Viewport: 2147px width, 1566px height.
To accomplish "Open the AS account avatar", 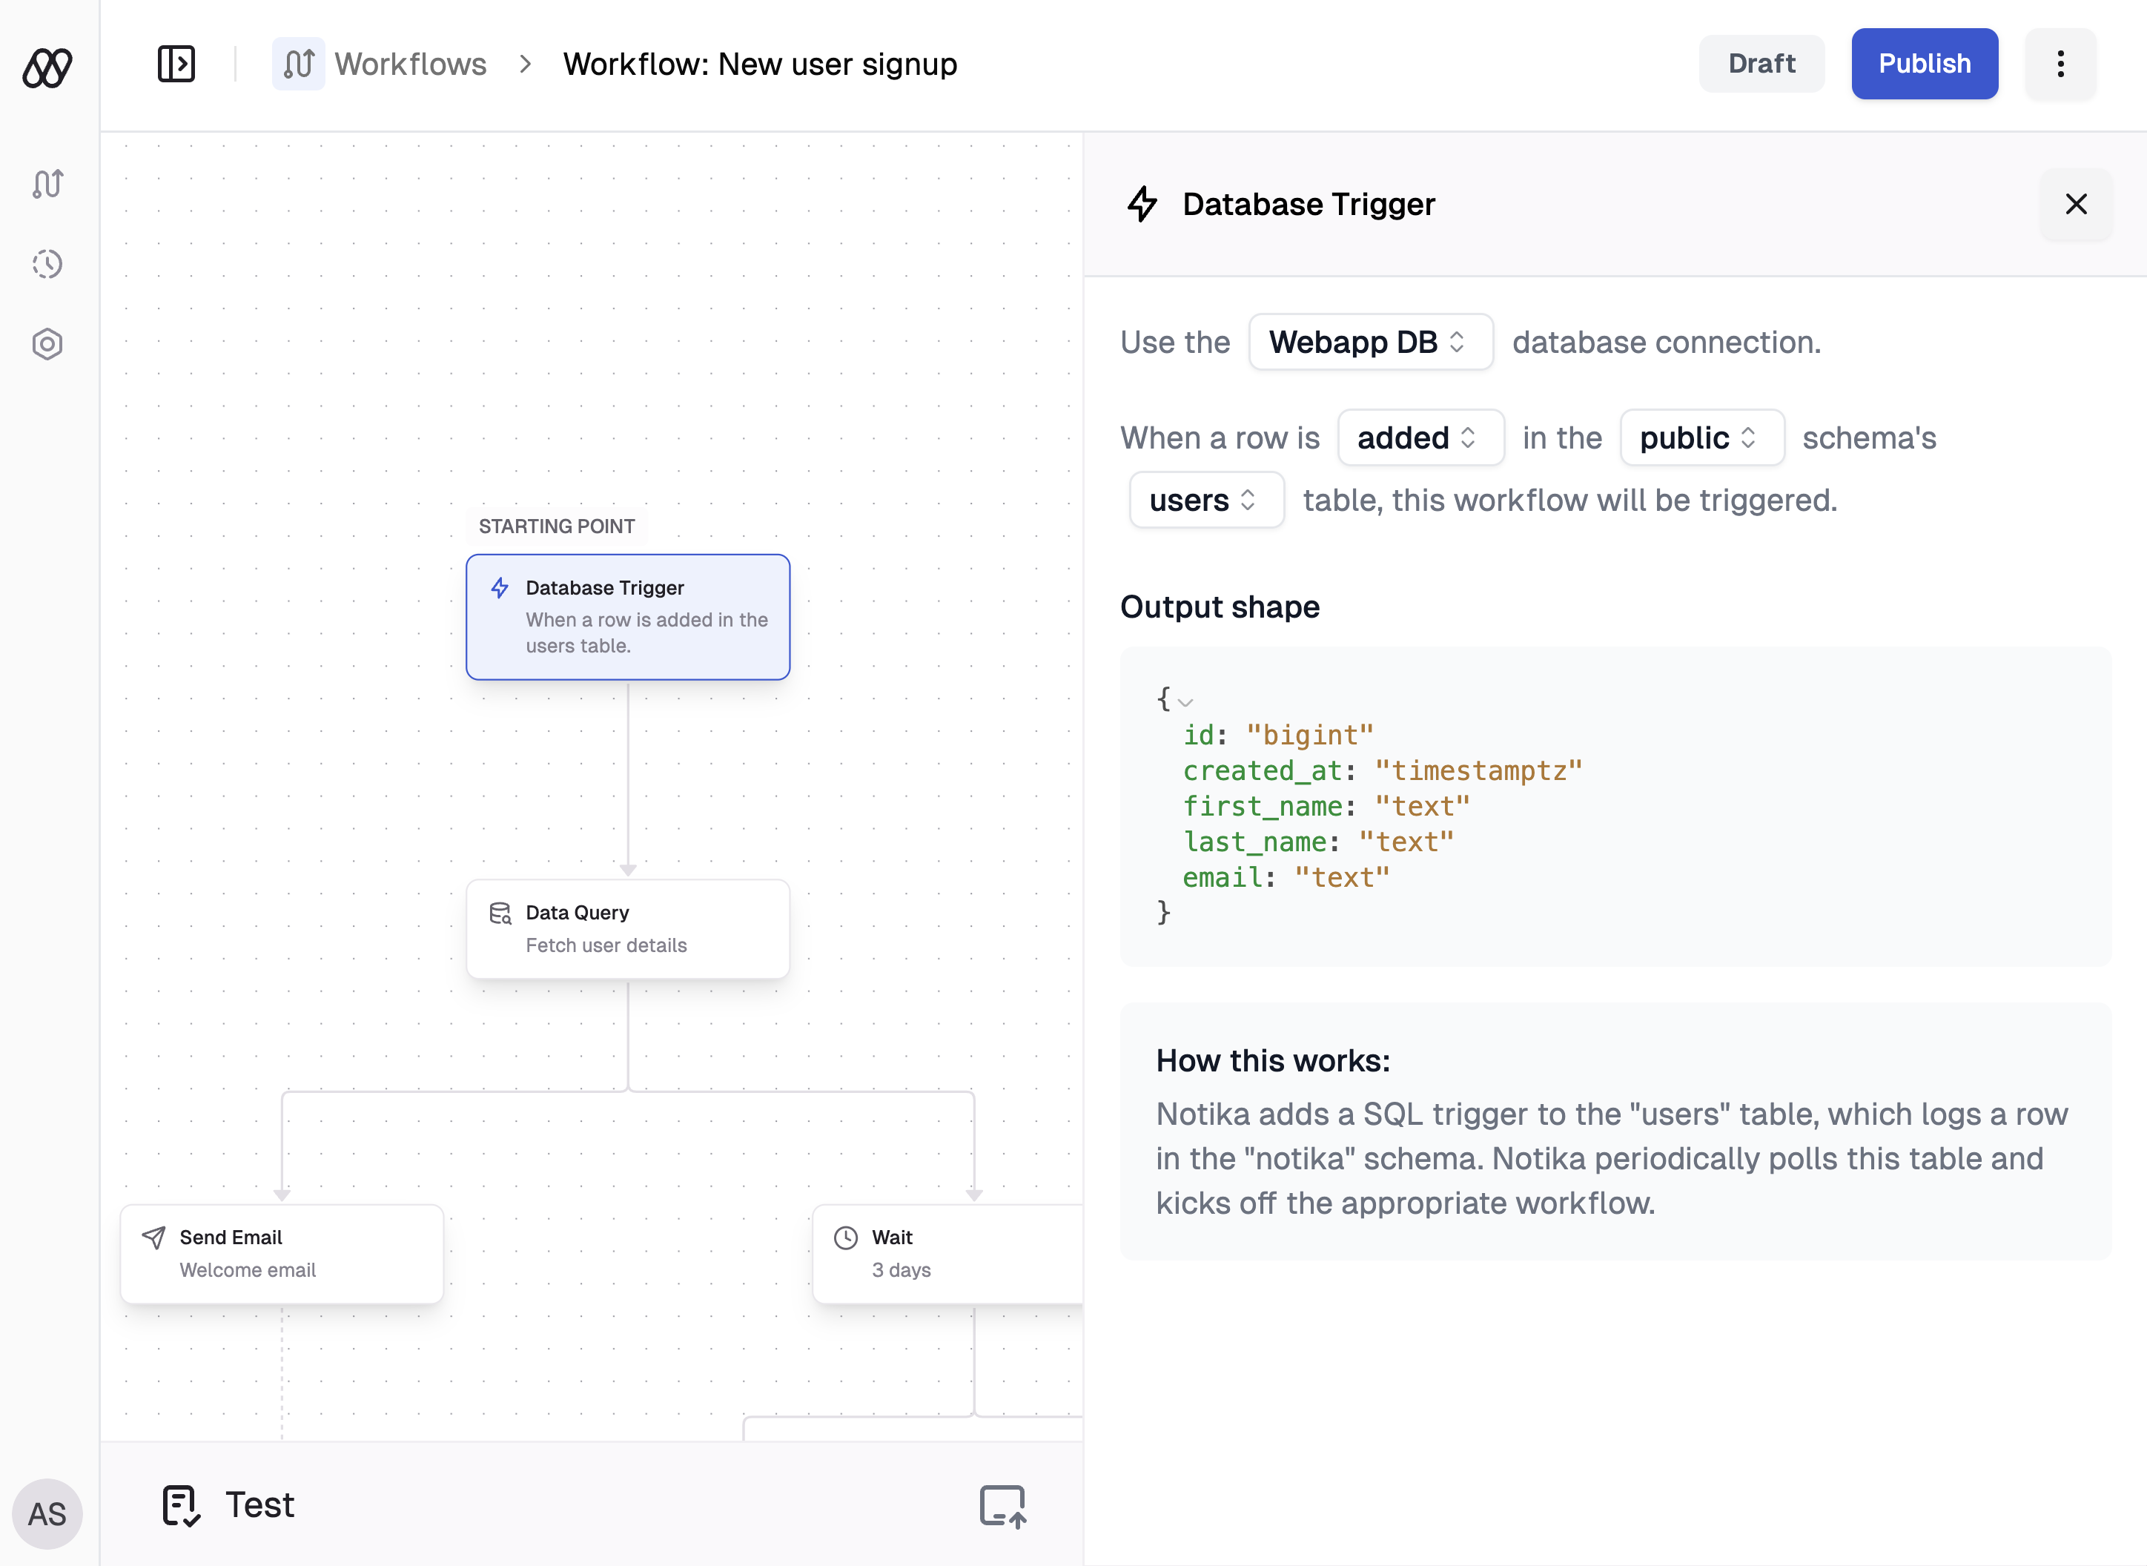I will (x=48, y=1514).
